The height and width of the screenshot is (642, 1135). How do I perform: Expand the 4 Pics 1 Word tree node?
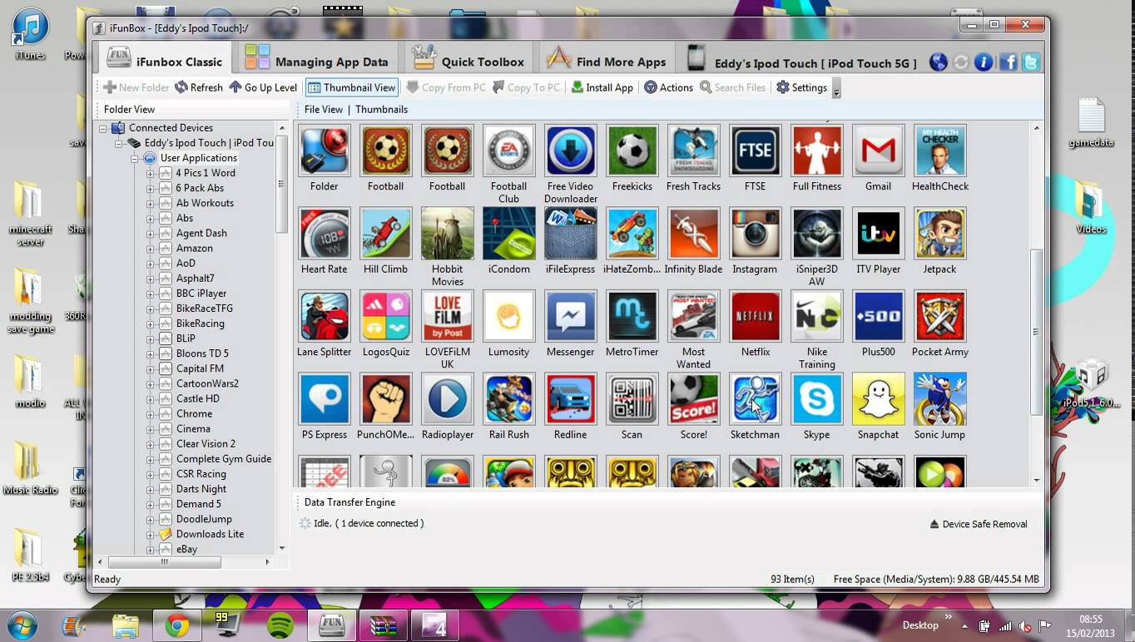[x=151, y=173]
